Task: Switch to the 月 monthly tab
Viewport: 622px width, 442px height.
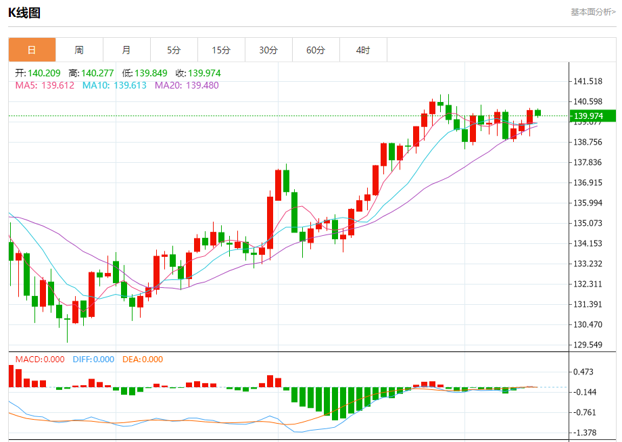Action: [126, 50]
